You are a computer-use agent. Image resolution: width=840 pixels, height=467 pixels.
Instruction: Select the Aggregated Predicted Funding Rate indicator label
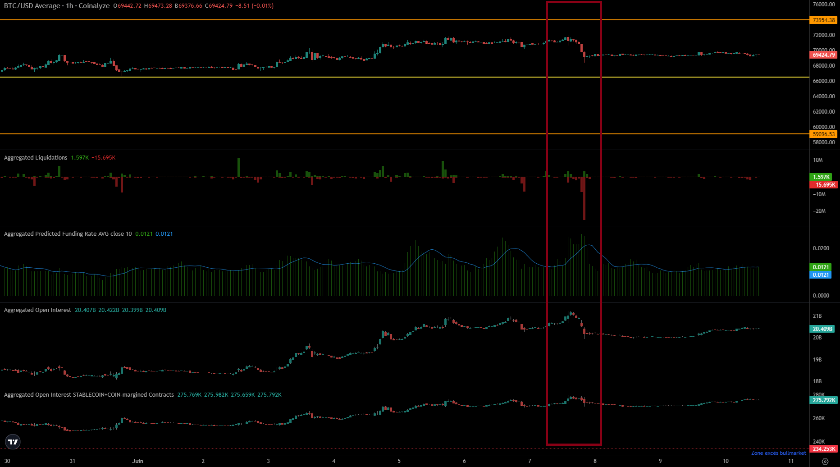pyautogui.click(x=67, y=233)
